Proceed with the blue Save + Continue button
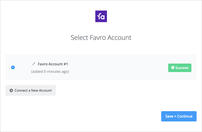202x132 pixels. (179, 116)
